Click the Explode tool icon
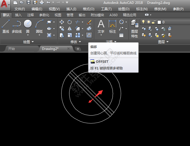Image resolution: width=190 pixels, height=146 pixels. coord(89,29)
